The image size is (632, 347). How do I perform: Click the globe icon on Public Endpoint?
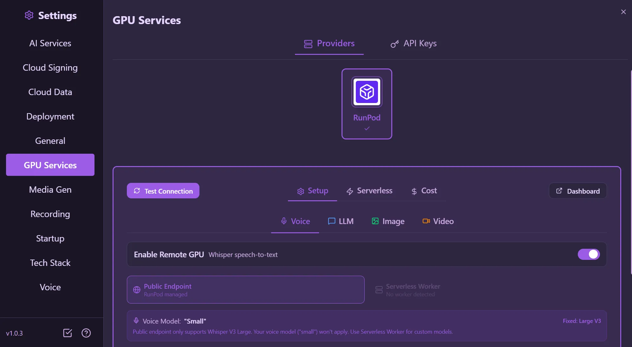(x=137, y=290)
